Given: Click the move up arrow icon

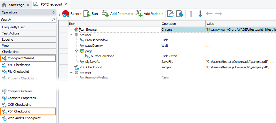Looking at the screenshot, I should pos(191,14).
